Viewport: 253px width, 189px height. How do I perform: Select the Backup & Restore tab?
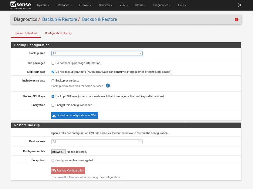[x=26, y=33]
